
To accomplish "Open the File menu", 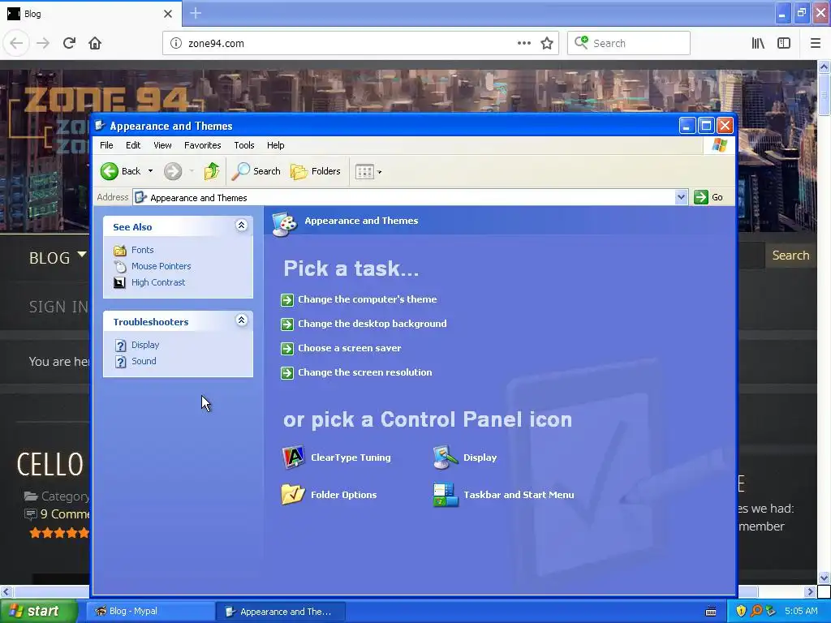I will pos(106,145).
